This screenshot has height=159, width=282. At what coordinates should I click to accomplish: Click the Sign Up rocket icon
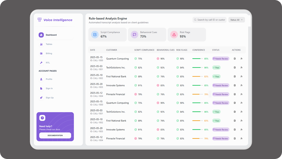click(41, 98)
